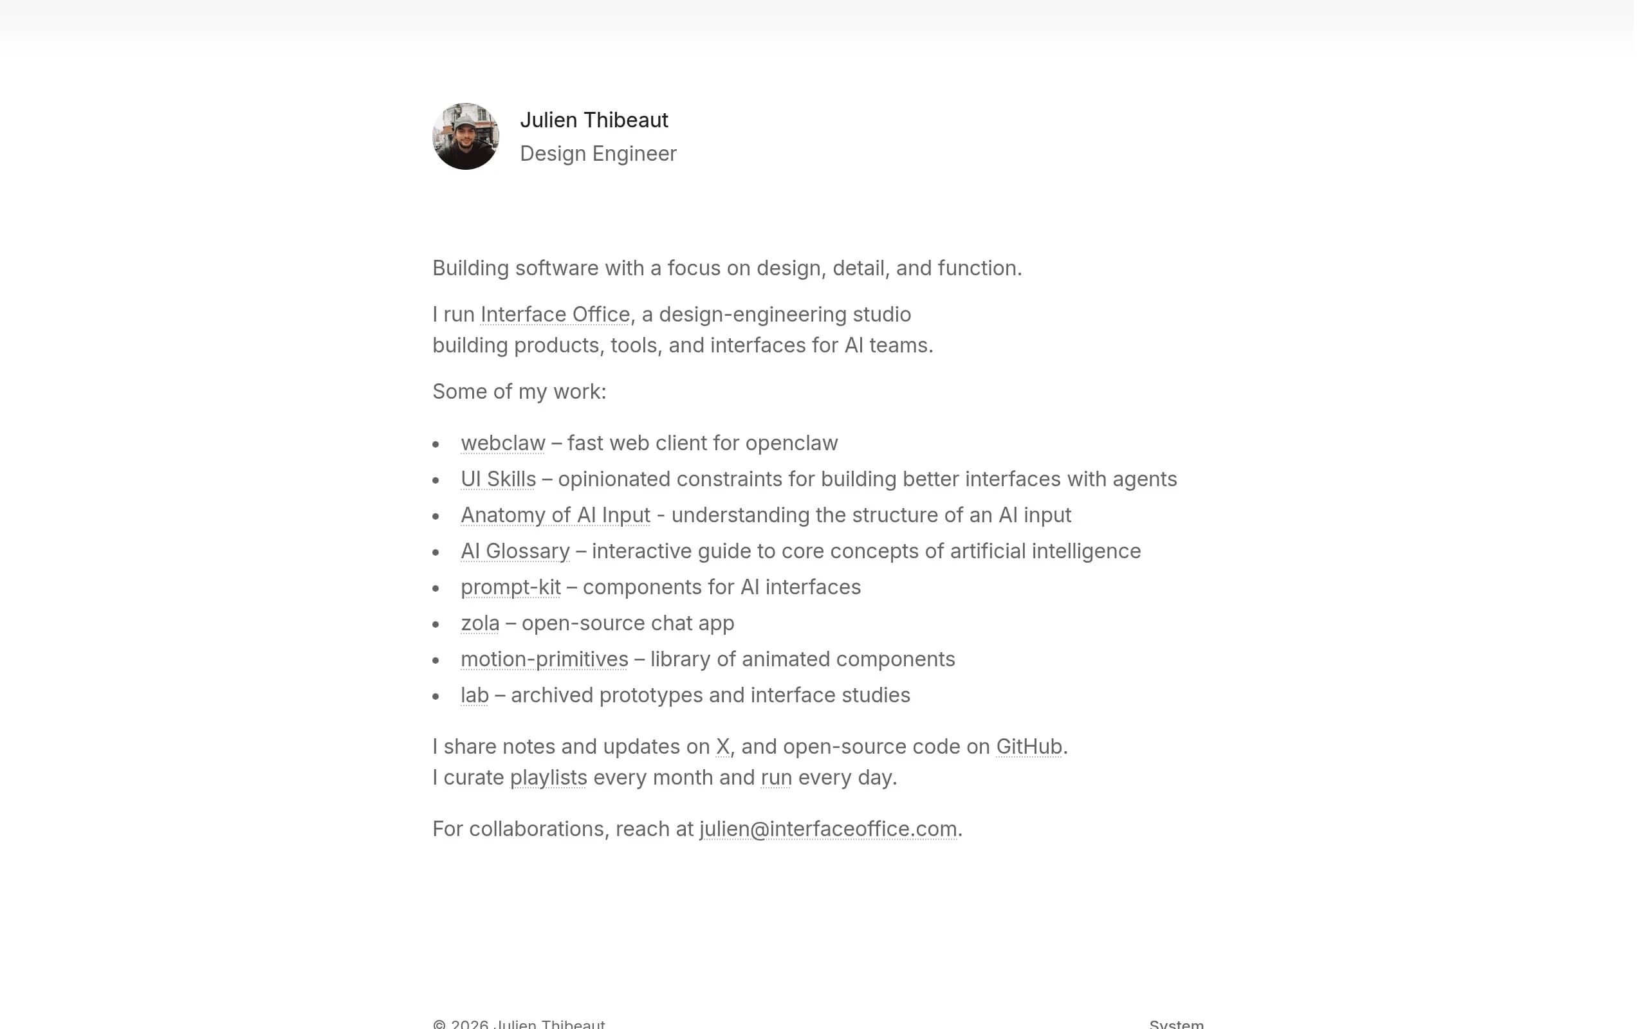This screenshot has height=1029, width=1647.
Task: Open the prompt-kit project link
Action: click(x=510, y=587)
